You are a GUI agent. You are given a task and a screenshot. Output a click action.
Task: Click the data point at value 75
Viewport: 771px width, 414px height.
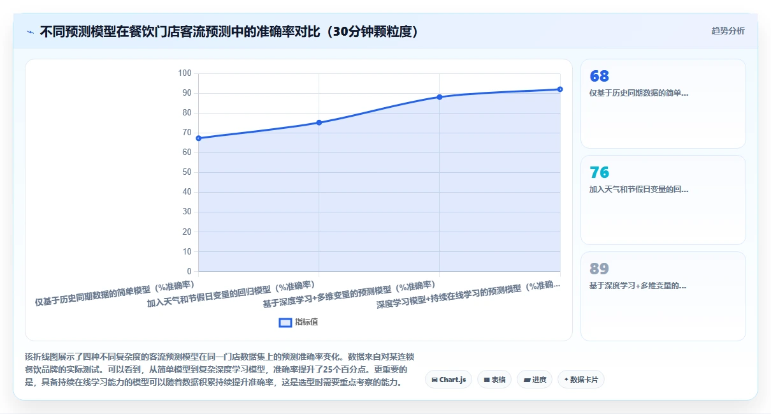[x=319, y=122]
